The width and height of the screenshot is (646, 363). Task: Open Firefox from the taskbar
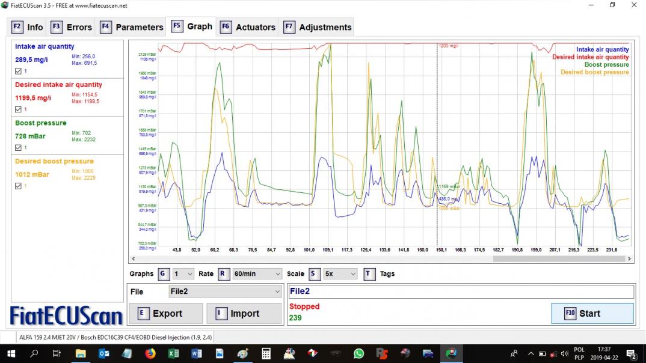click(x=150, y=354)
